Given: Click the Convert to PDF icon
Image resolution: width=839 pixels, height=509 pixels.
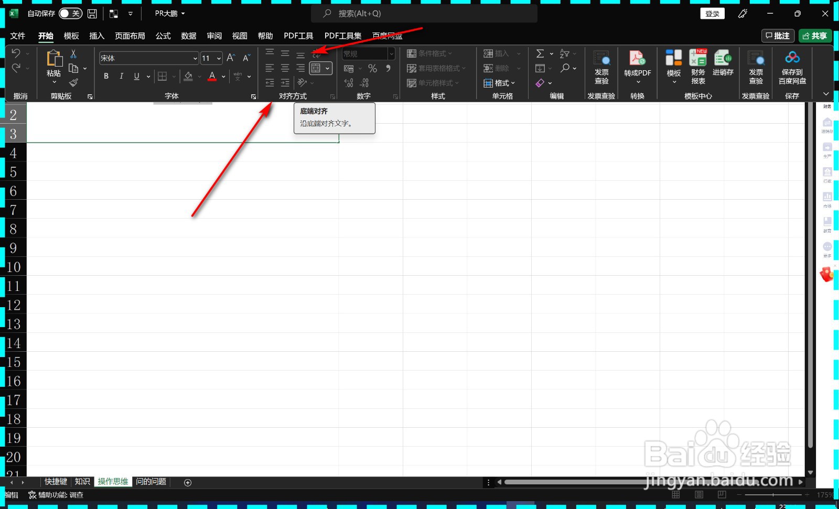Looking at the screenshot, I should (637, 58).
